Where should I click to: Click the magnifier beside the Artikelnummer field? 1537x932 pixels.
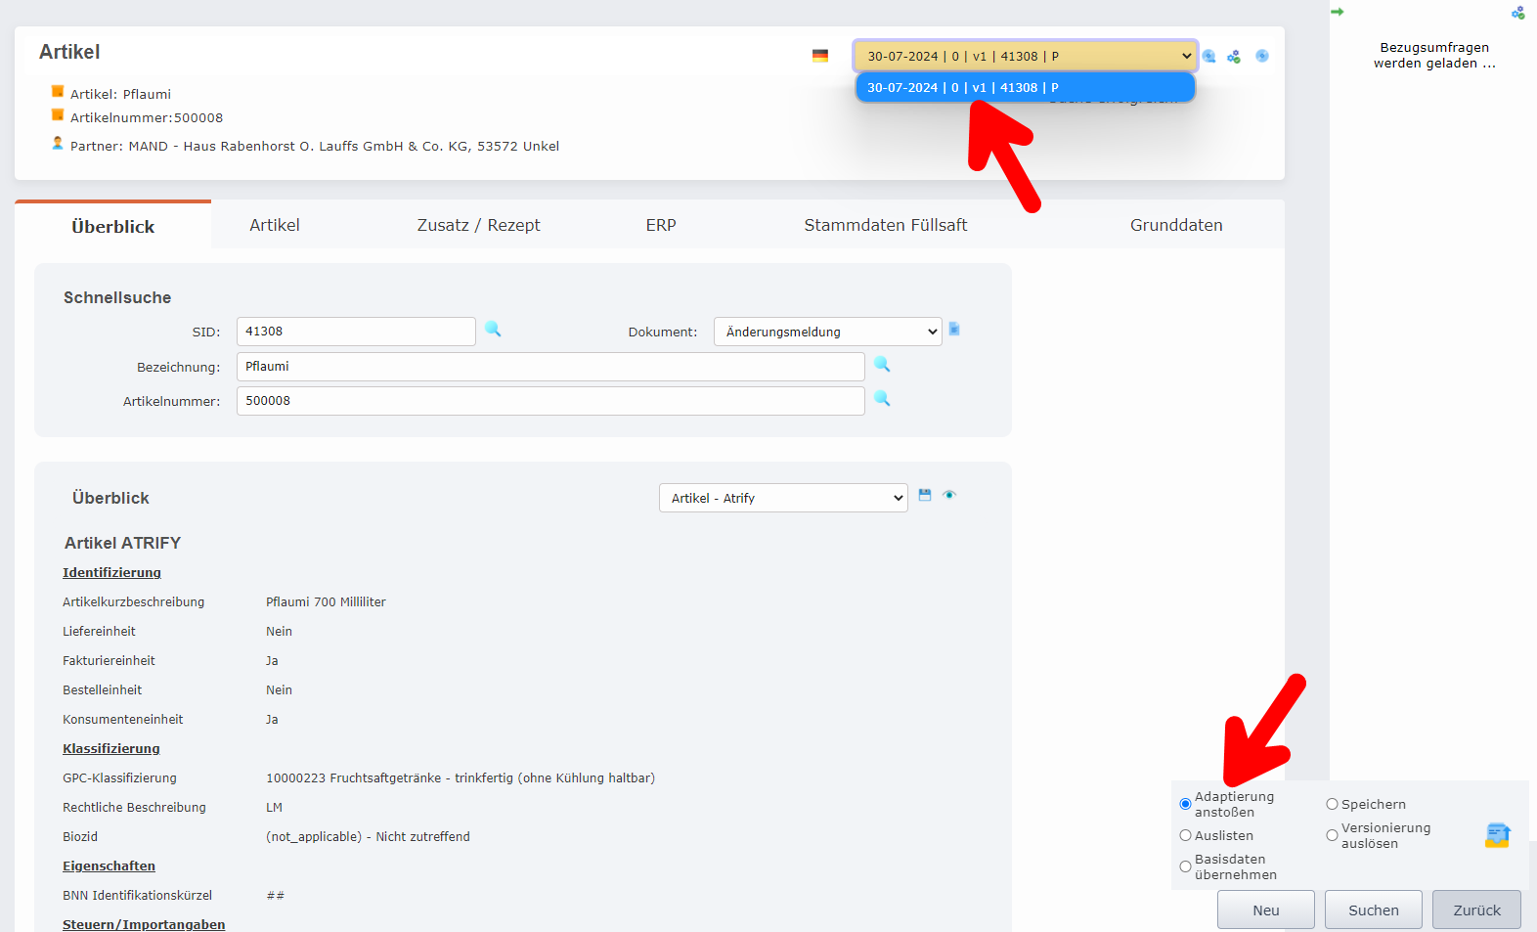point(882,399)
